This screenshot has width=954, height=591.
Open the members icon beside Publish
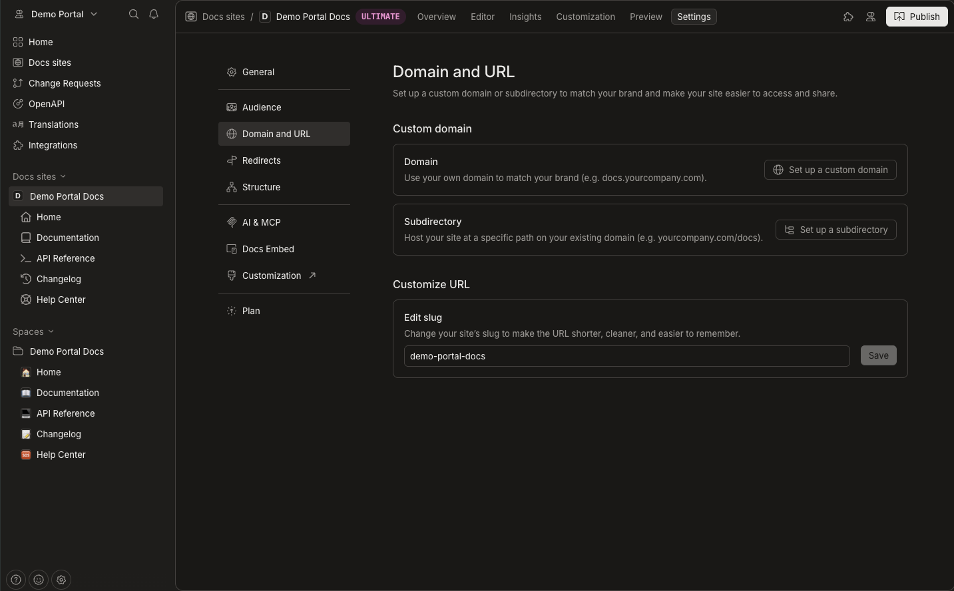click(871, 17)
